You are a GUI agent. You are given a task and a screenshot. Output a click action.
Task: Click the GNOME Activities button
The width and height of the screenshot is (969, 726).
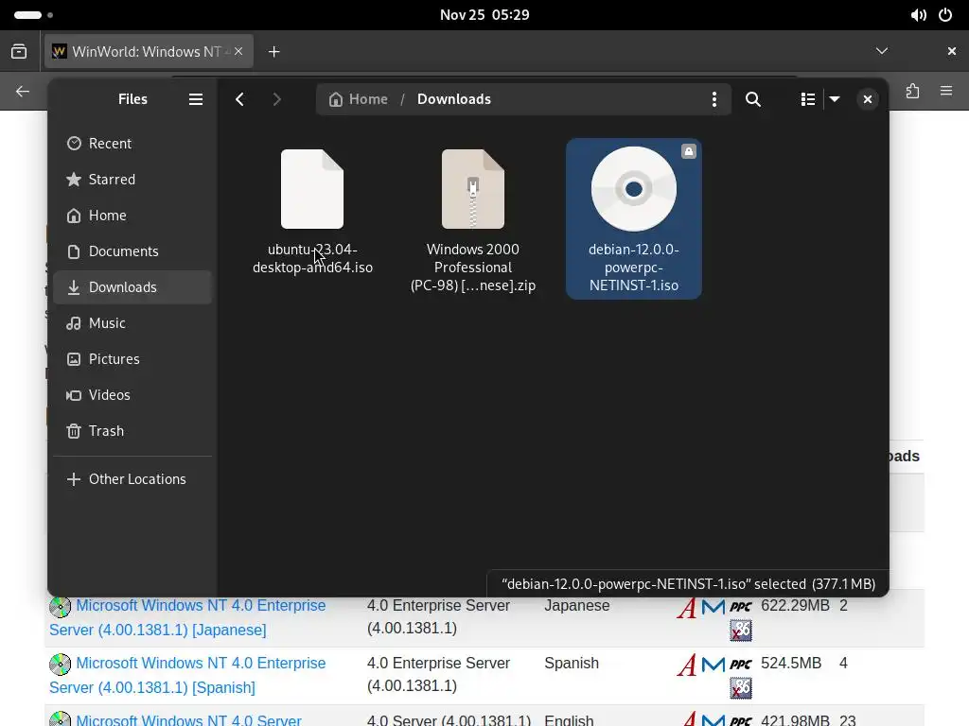coord(33,15)
